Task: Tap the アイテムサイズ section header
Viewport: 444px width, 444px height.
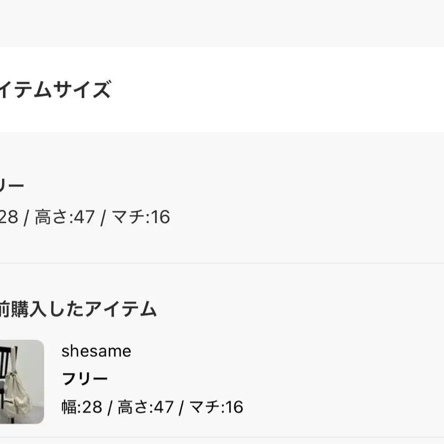Action: click(x=55, y=90)
